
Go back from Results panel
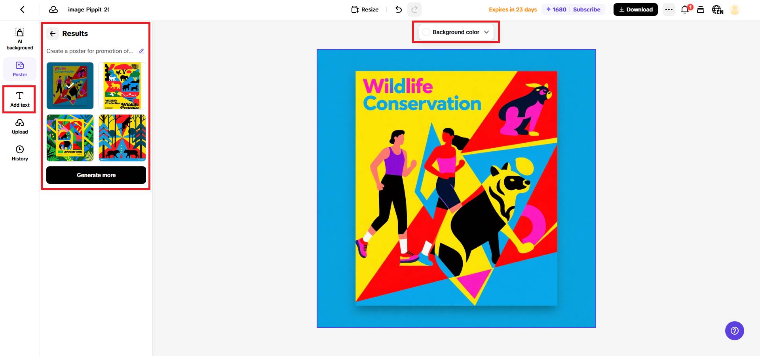coord(53,34)
